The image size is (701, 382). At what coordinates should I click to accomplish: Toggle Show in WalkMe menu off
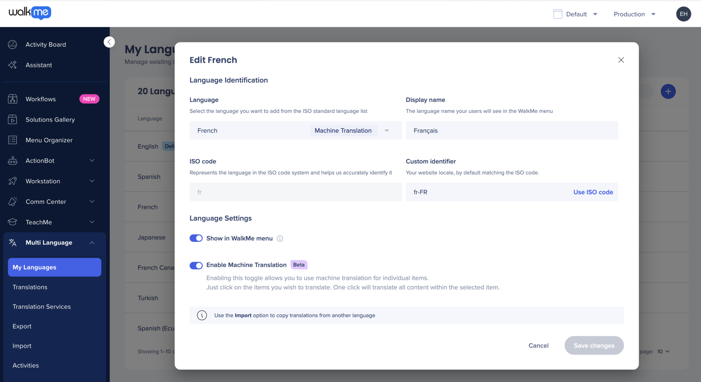click(x=196, y=238)
